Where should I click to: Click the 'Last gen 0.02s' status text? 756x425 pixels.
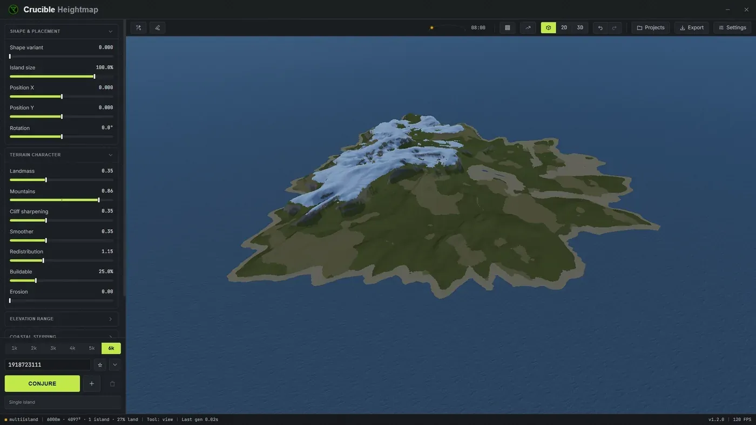[x=200, y=420]
